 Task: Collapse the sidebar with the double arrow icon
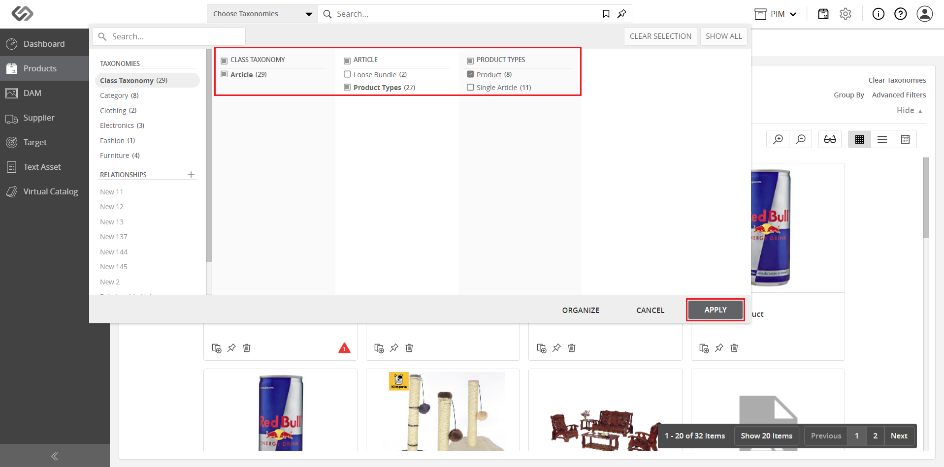point(55,456)
